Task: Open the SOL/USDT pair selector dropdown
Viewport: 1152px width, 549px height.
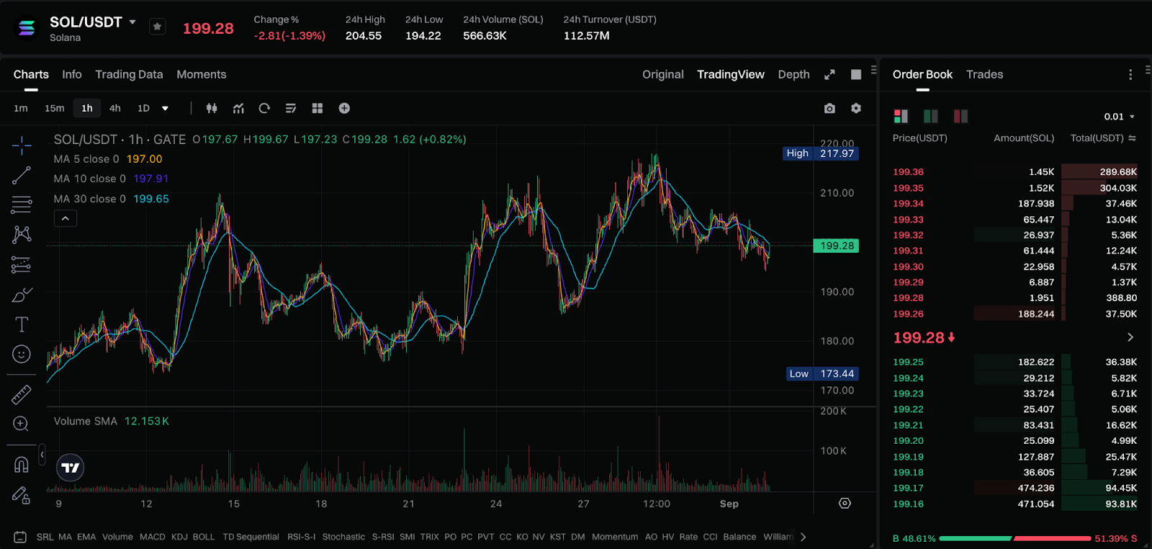Action: 132,22
